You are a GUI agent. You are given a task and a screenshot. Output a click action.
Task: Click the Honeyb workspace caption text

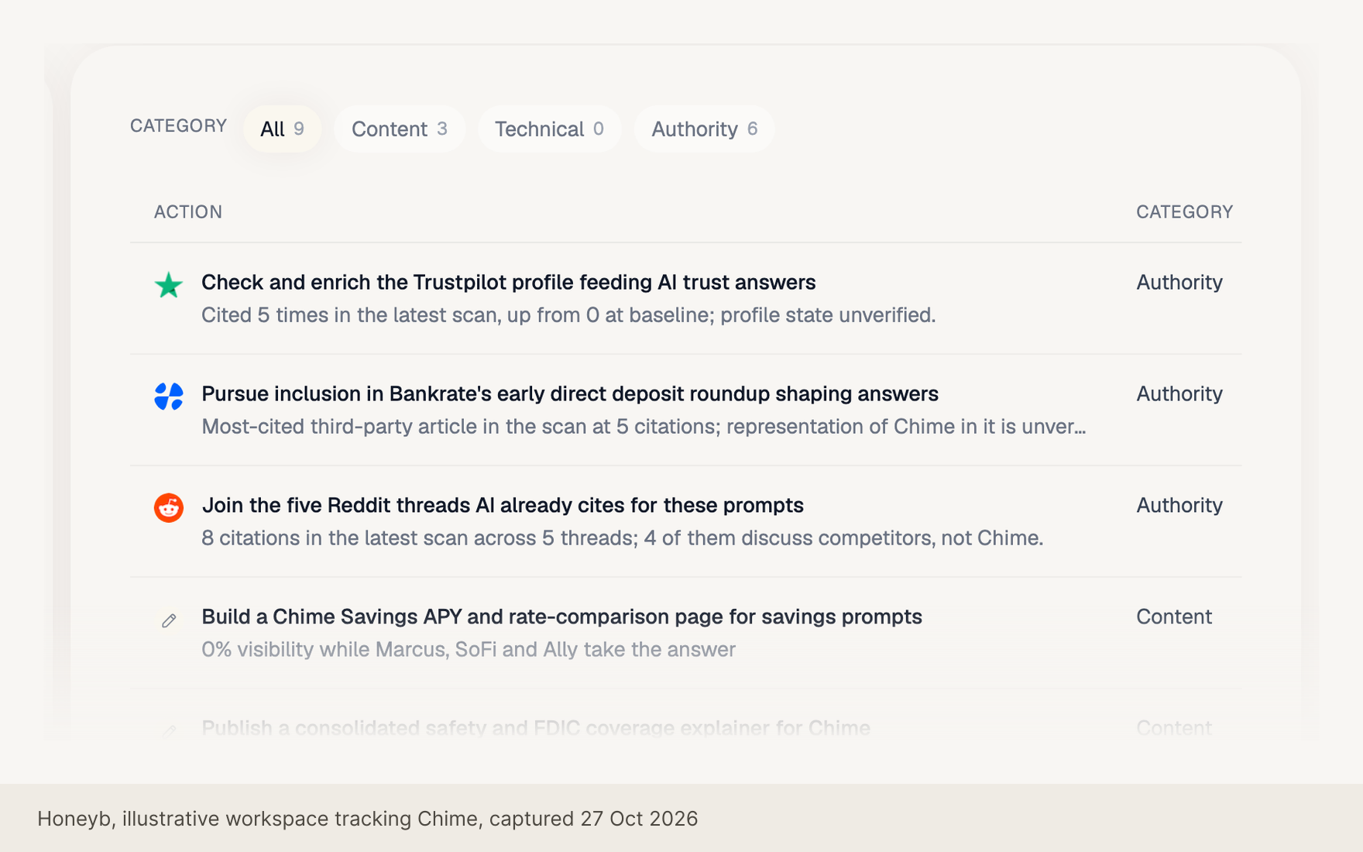(367, 819)
